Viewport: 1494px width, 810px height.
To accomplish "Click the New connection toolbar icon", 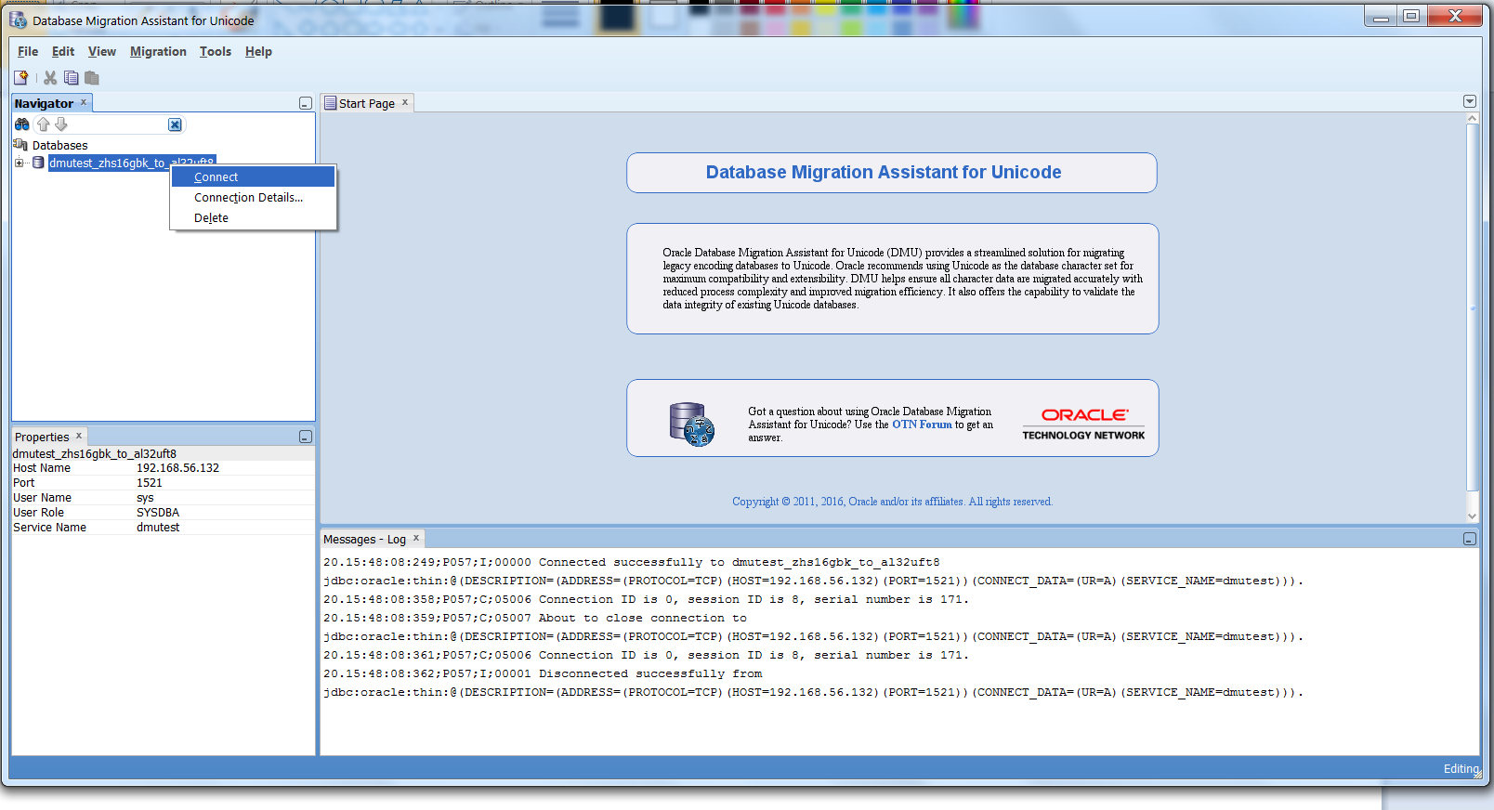I will pyautogui.click(x=21, y=78).
